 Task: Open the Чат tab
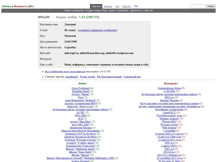pyautogui.click(x=117, y=6)
